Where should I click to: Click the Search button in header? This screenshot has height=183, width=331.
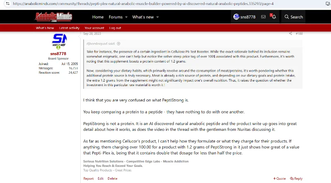point(293,17)
